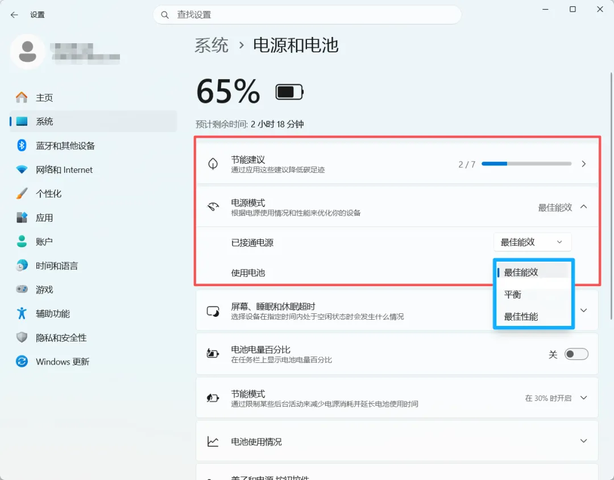Click the battery usage chart icon
The image size is (614, 480).
coord(213,441)
